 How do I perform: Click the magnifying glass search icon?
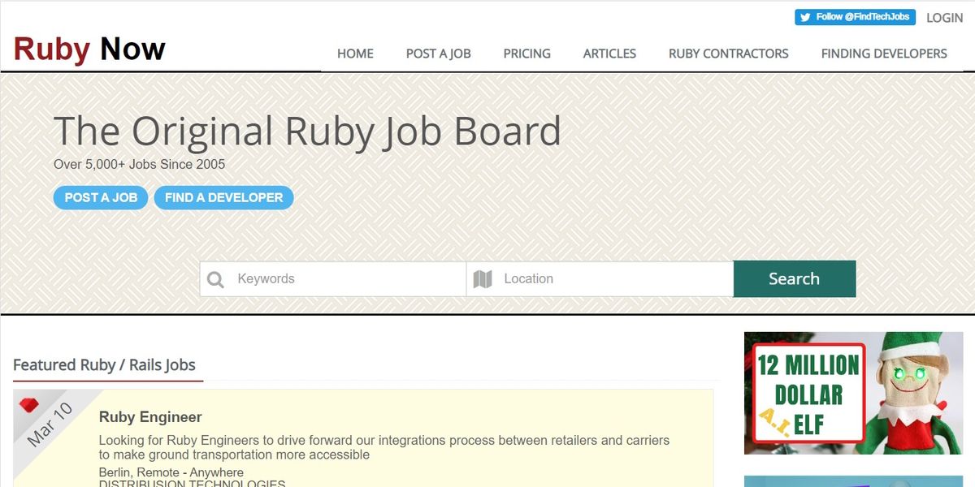point(215,279)
